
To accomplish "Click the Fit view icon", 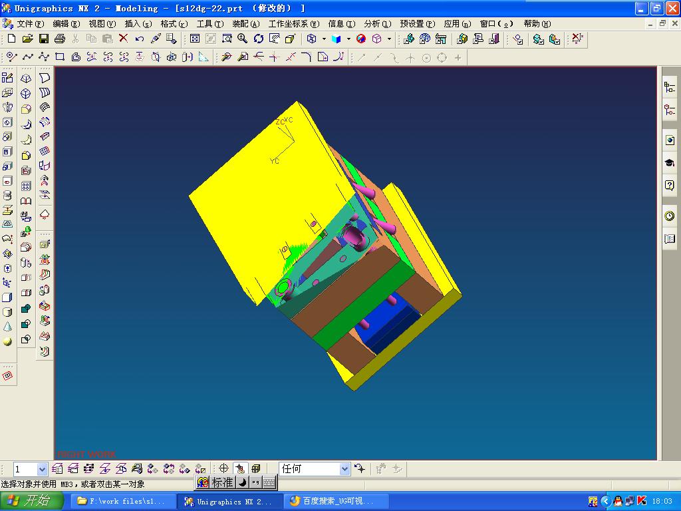I will 195,39.
